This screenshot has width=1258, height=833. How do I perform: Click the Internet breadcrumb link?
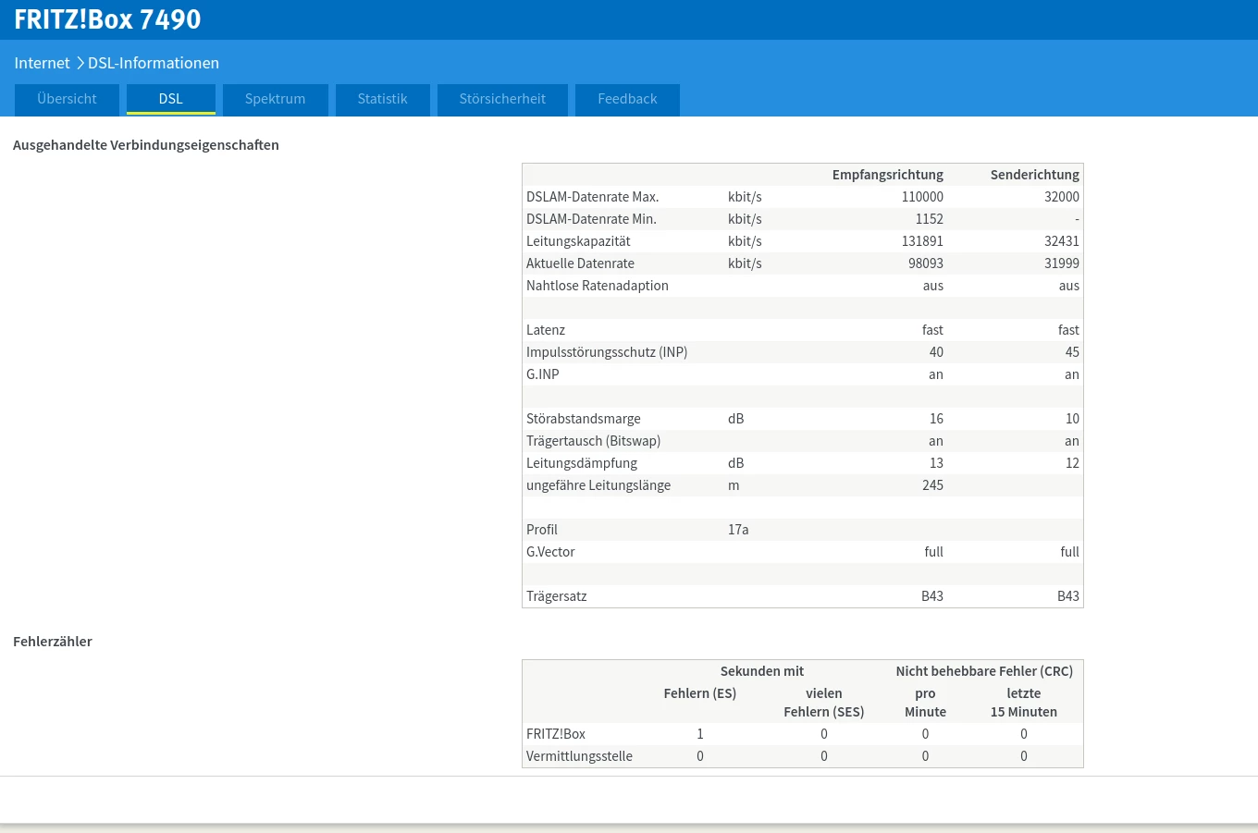pyautogui.click(x=42, y=63)
